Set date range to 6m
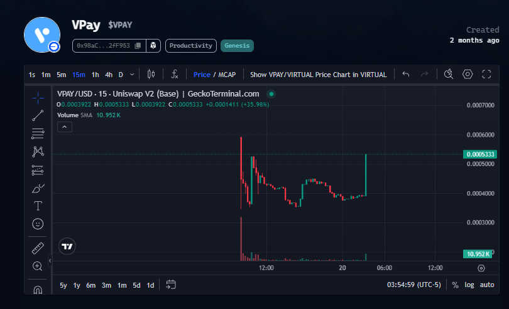The width and height of the screenshot is (509, 309). pos(91,285)
